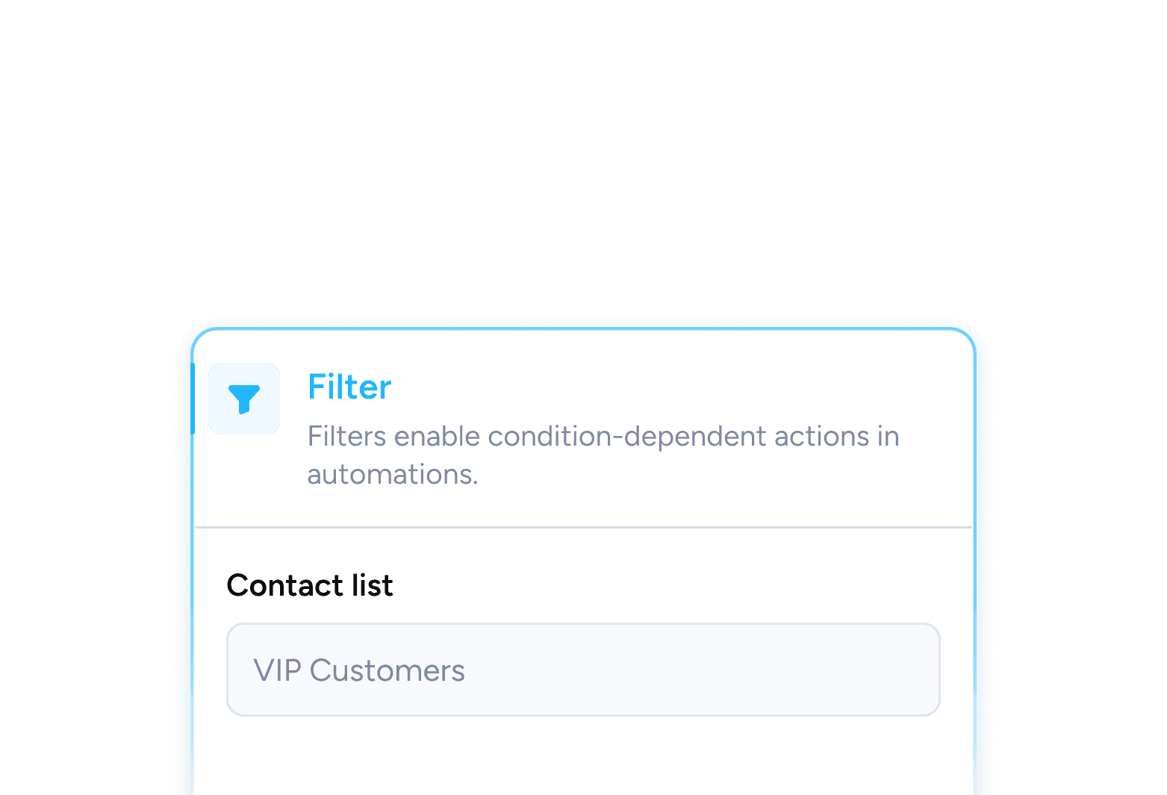The width and height of the screenshot is (1167, 795).
Task: Select the Filter heading title
Action: (349, 387)
